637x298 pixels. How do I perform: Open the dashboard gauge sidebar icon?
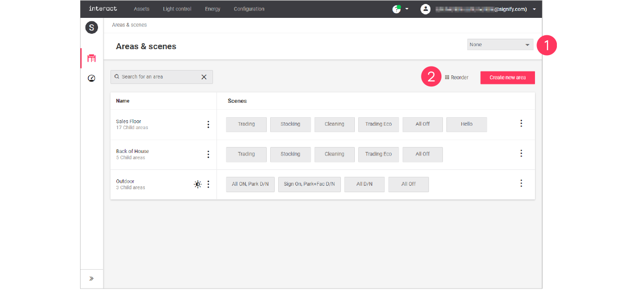[x=92, y=78]
